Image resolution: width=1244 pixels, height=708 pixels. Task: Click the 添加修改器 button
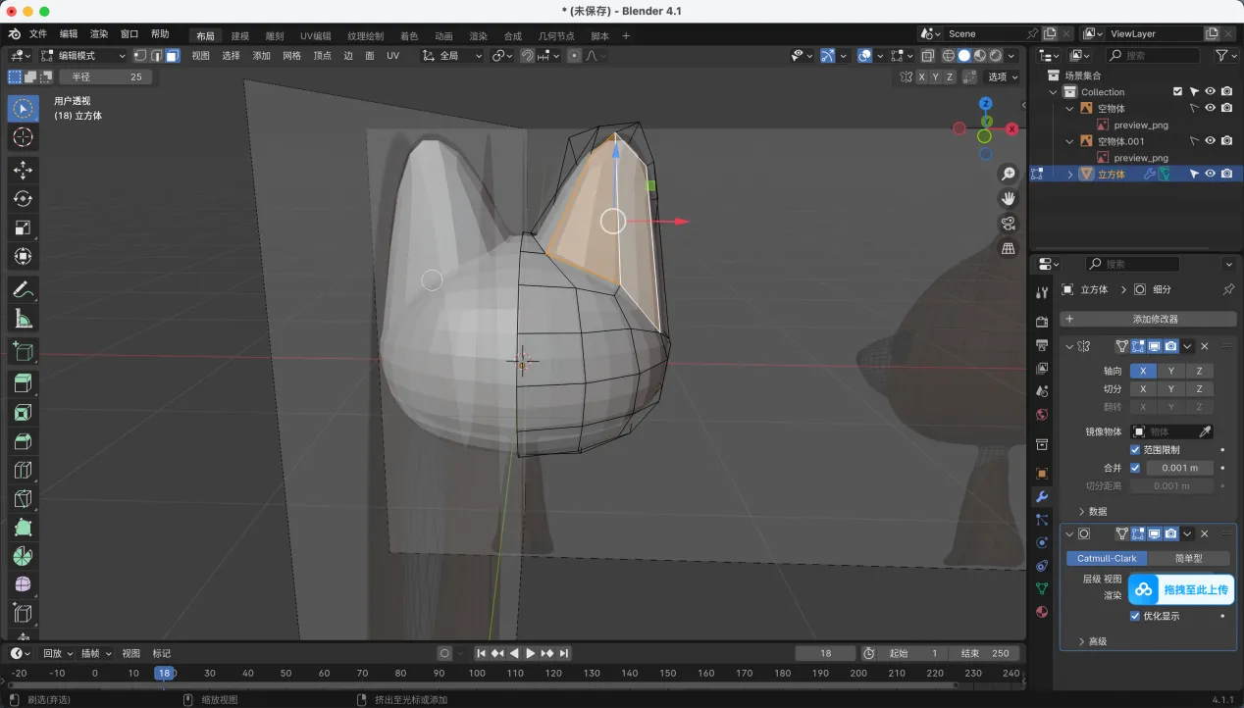click(1148, 319)
